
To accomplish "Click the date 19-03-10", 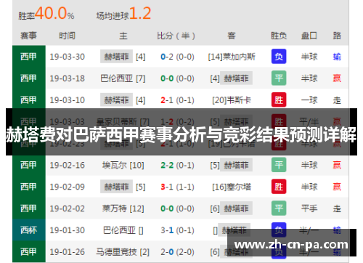I will [x=67, y=100].
